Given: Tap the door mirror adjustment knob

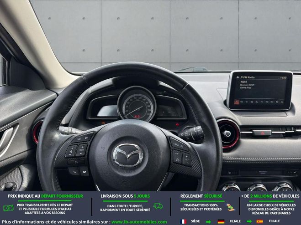Looking at the screenshot, I should tap(9, 185).
